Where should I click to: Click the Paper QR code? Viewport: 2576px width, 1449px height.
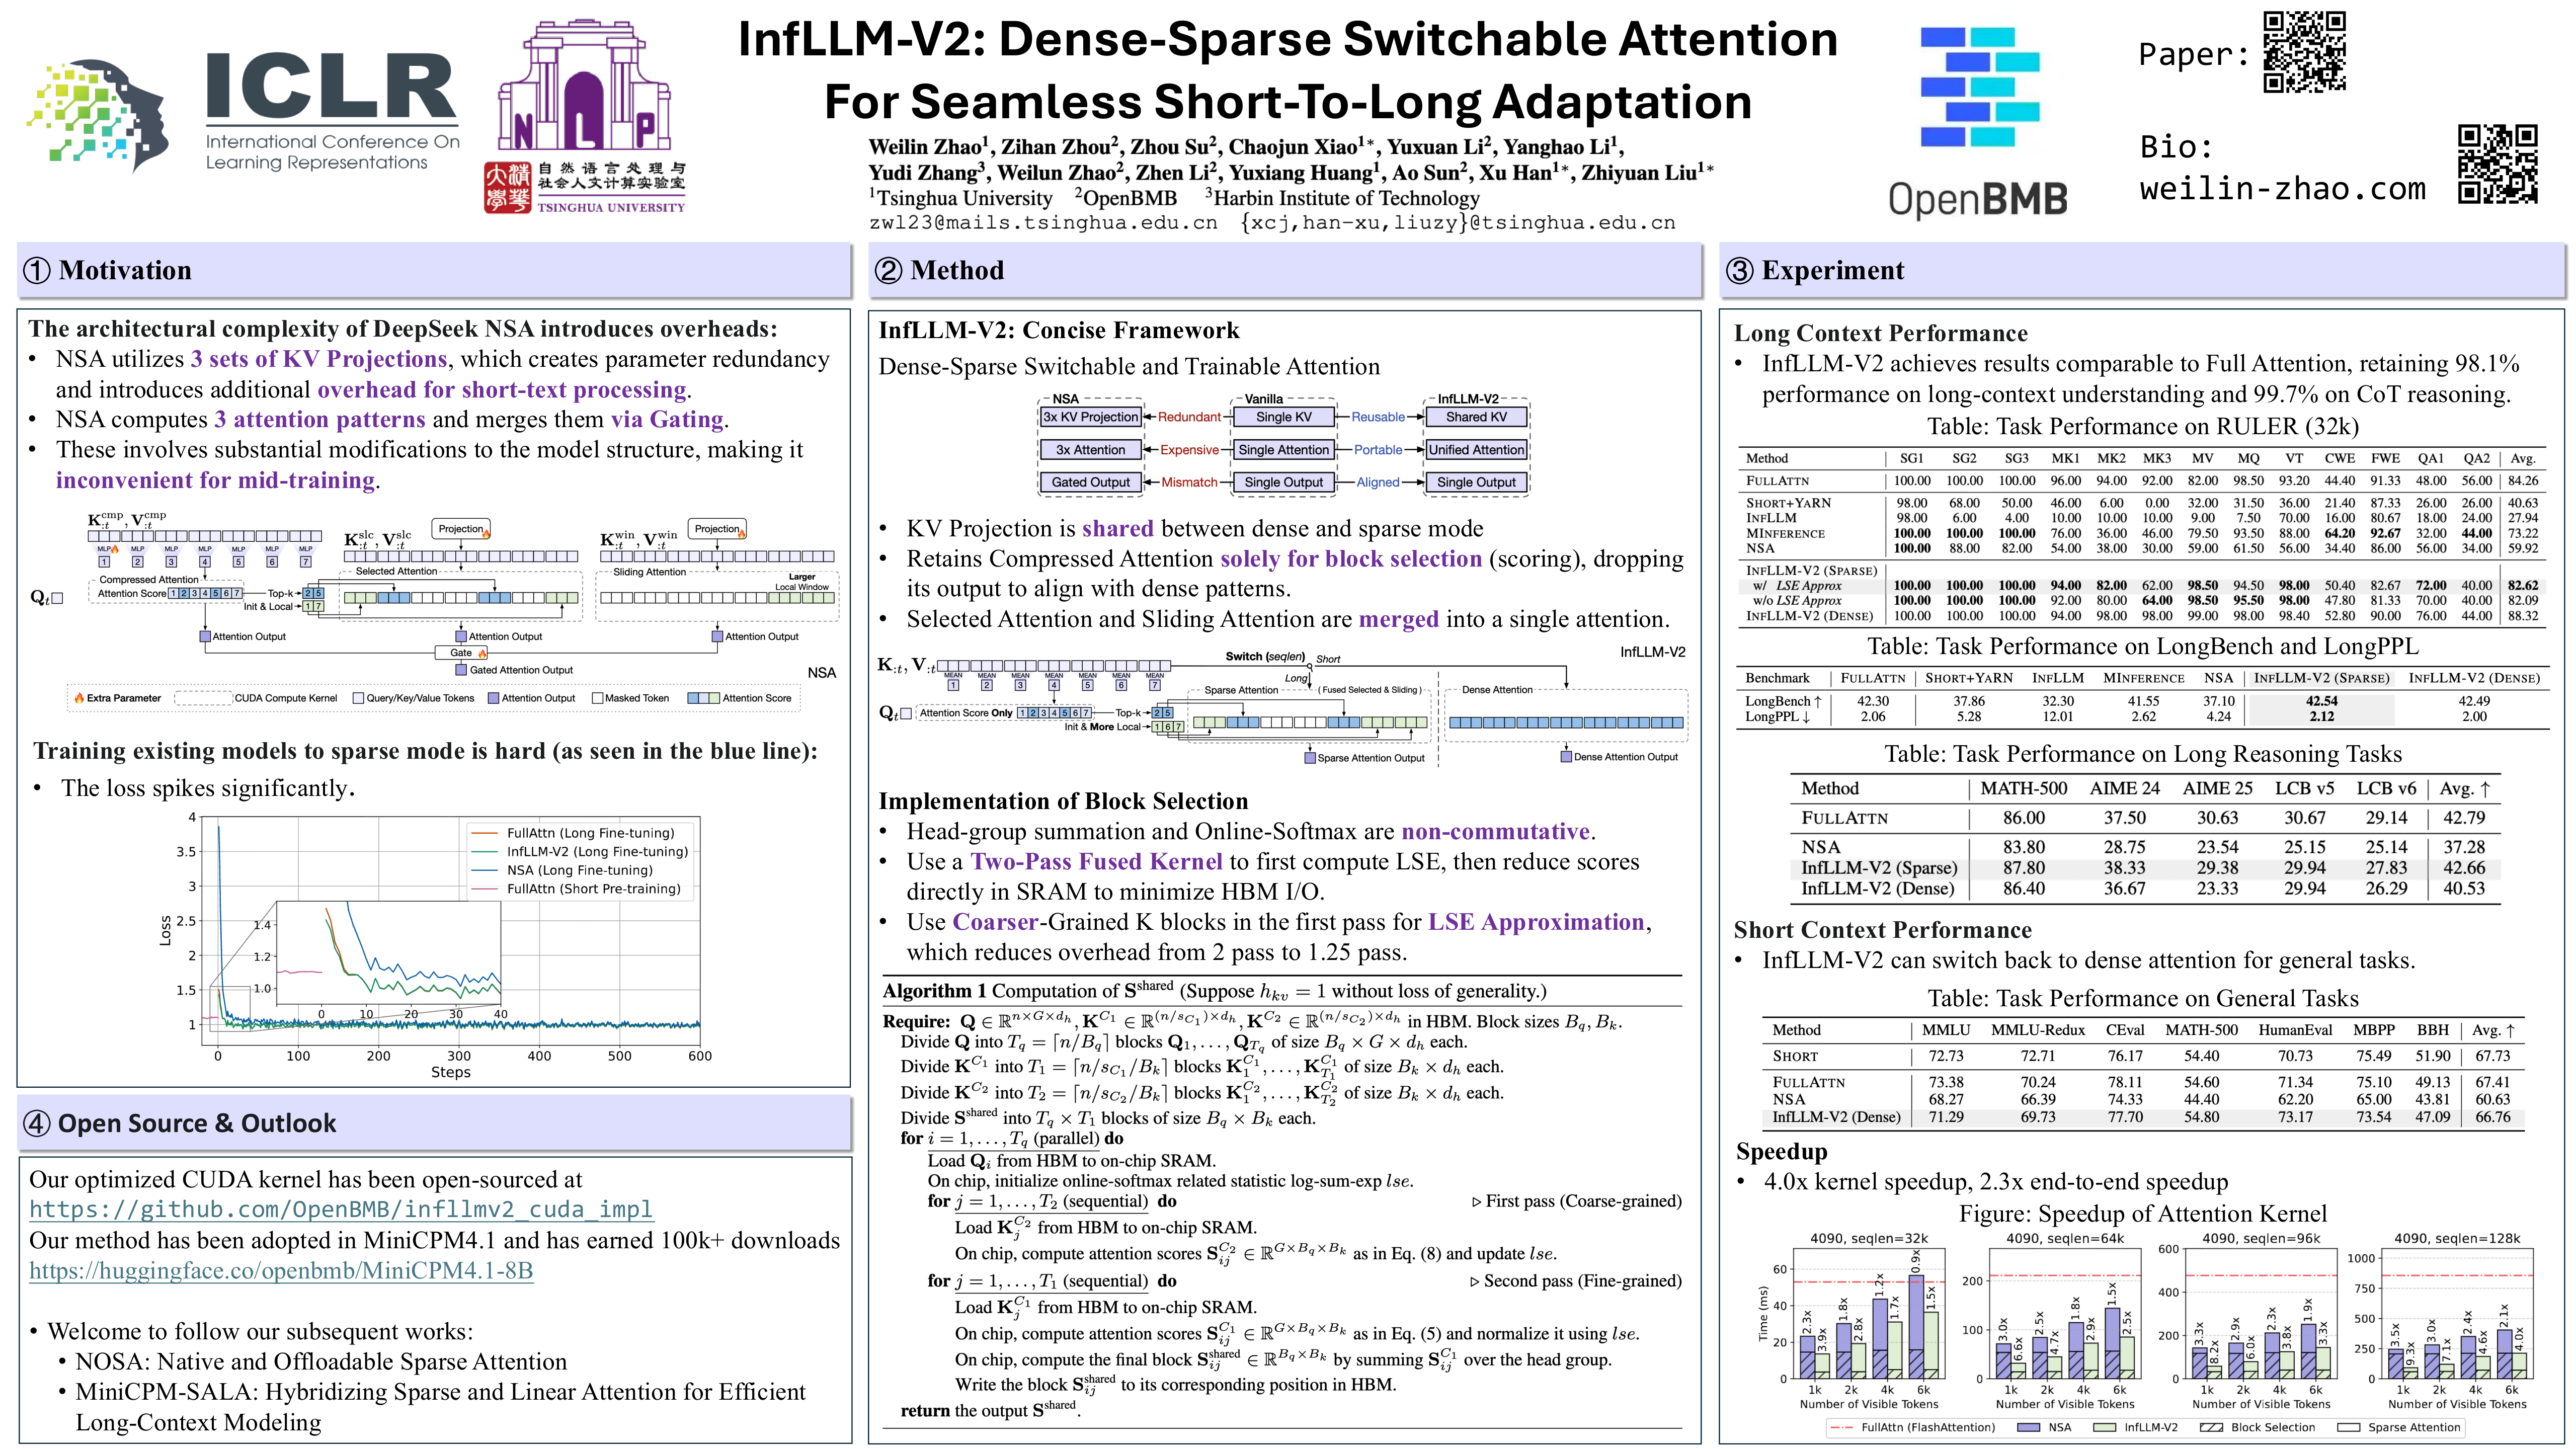2304,52
